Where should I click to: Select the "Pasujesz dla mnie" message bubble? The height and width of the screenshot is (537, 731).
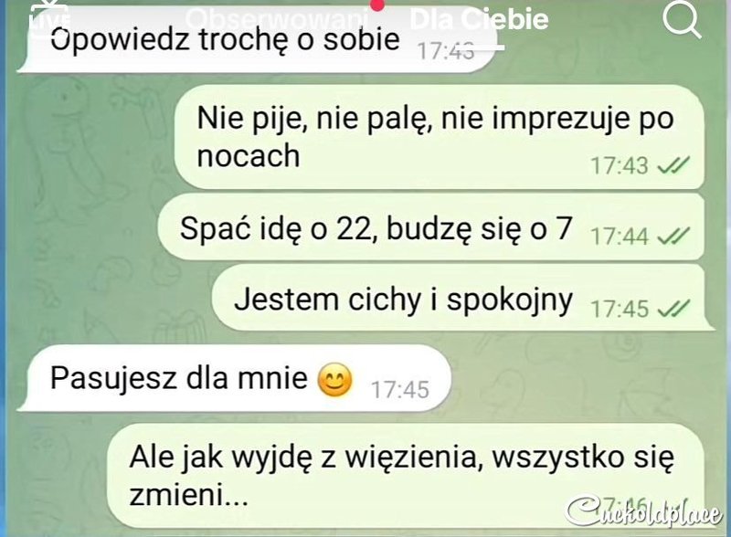click(x=235, y=378)
